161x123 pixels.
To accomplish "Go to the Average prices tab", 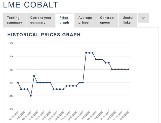I will click(x=85, y=20).
